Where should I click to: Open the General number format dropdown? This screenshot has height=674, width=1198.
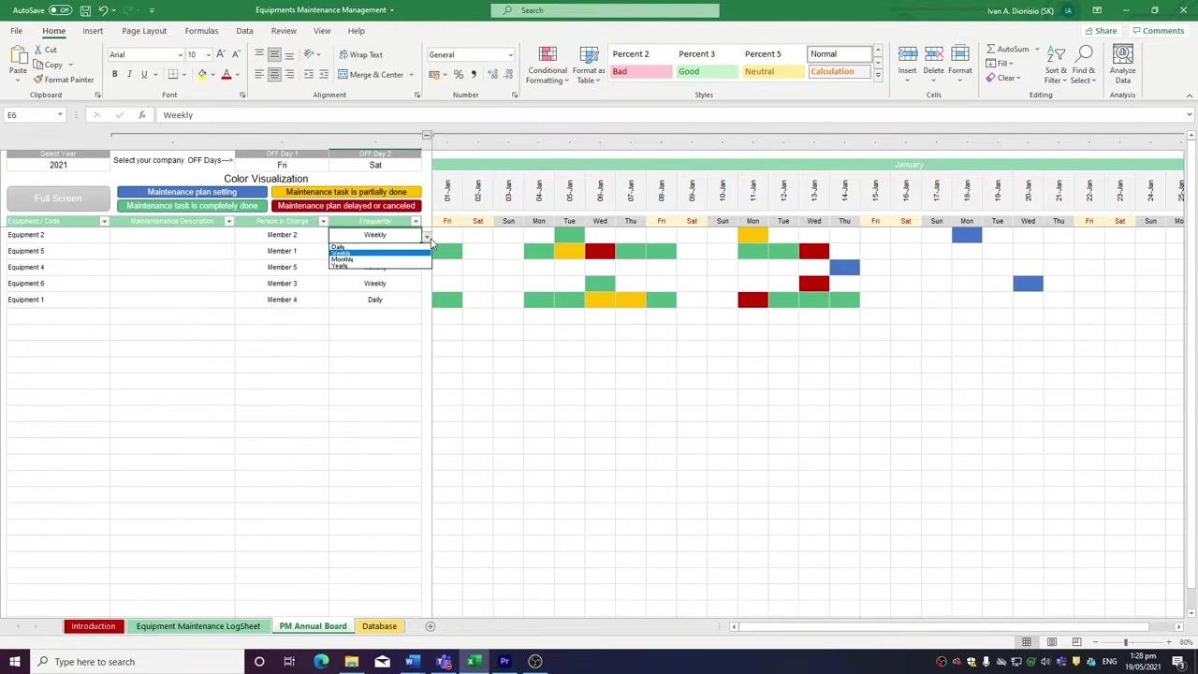point(510,55)
